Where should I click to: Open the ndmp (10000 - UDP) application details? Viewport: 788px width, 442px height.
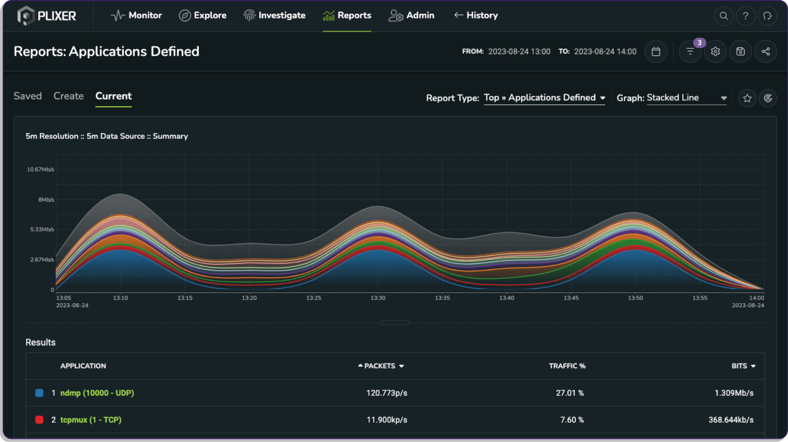(97, 393)
